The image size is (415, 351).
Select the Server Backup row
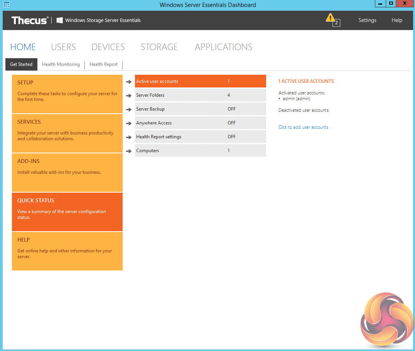click(x=200, y=109)
